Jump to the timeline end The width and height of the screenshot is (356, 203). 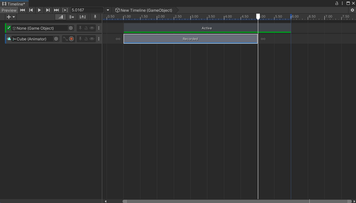tap(56, 10)
